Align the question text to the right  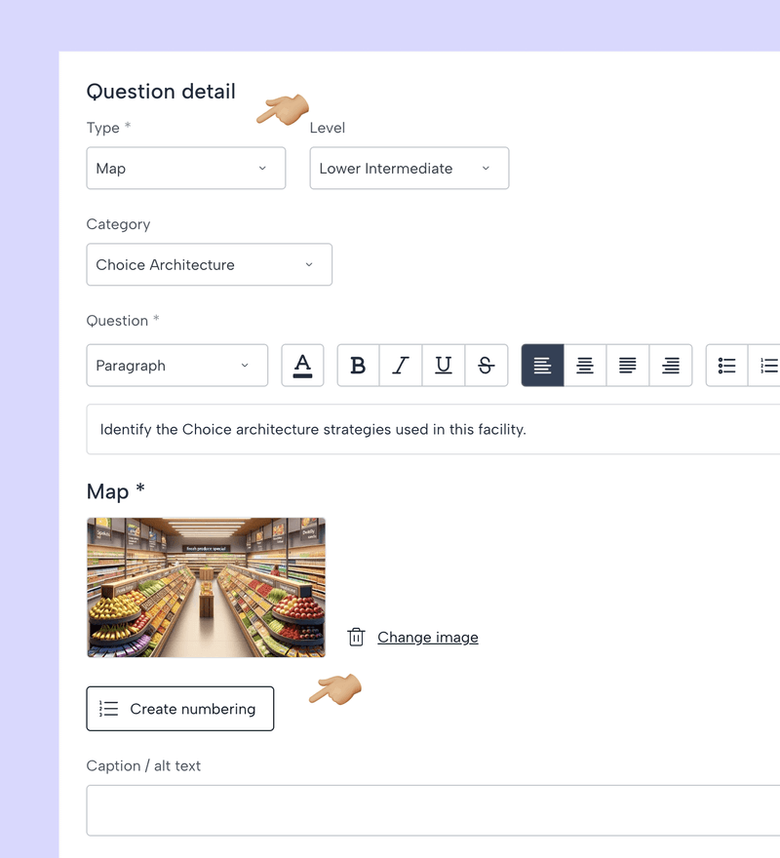[x=671, y=366]
